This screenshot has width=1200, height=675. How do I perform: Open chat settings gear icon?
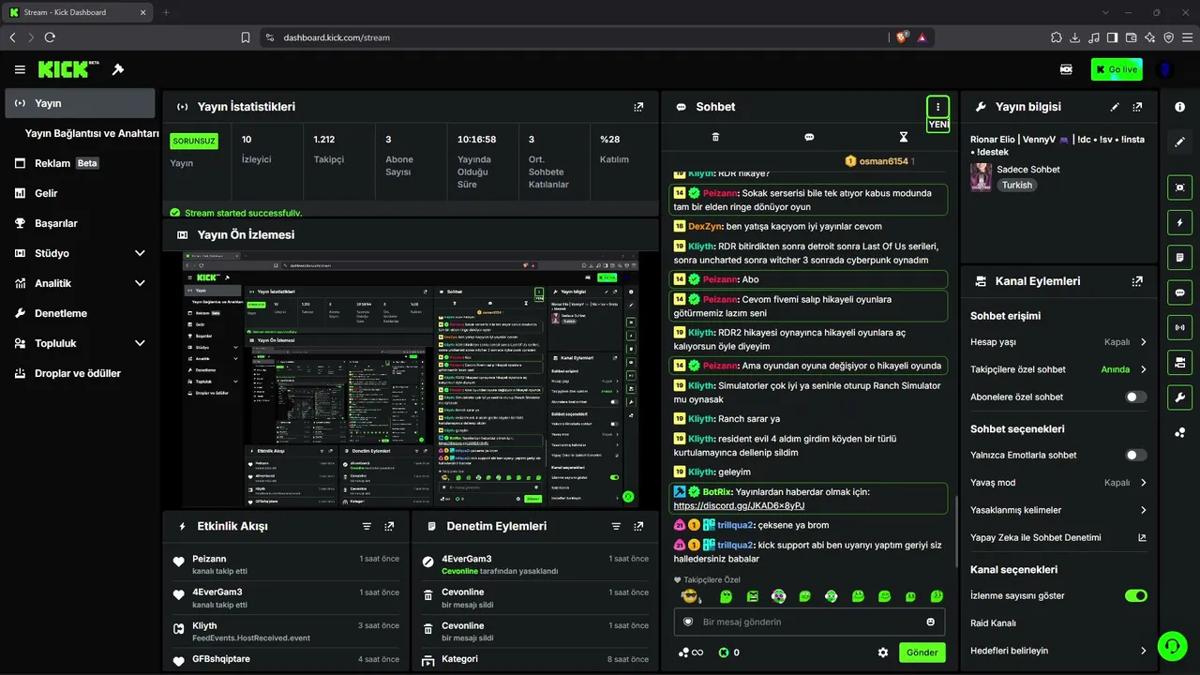click(x=882, y=652)
